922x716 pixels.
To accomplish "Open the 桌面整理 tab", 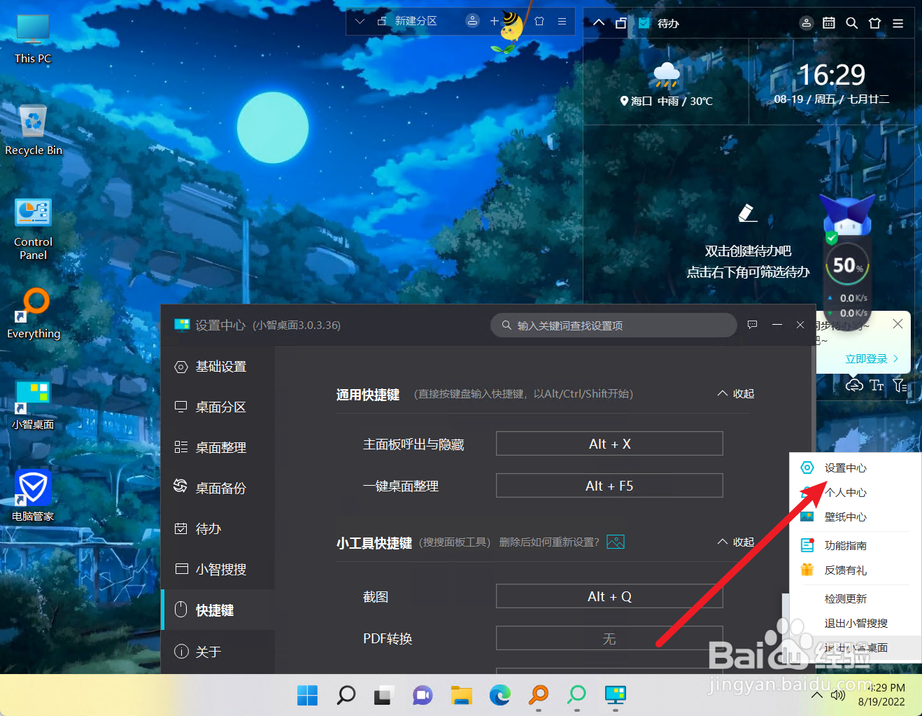I will click(218, 448).
